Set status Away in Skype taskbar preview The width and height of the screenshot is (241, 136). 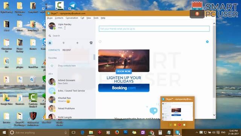(175, 125)
